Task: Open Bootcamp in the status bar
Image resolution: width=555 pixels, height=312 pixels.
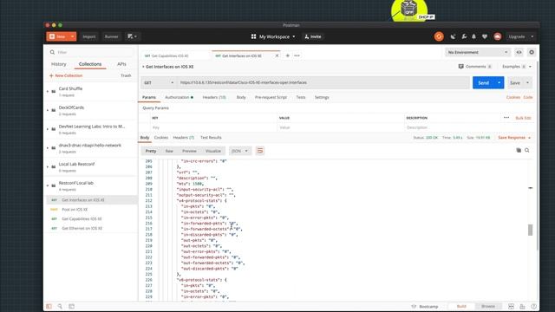Action: tap(425, 306)
